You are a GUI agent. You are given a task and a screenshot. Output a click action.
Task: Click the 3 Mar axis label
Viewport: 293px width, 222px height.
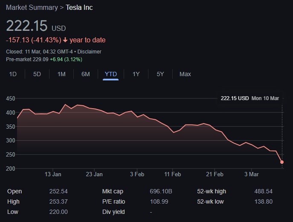click(x=252, y=175)
